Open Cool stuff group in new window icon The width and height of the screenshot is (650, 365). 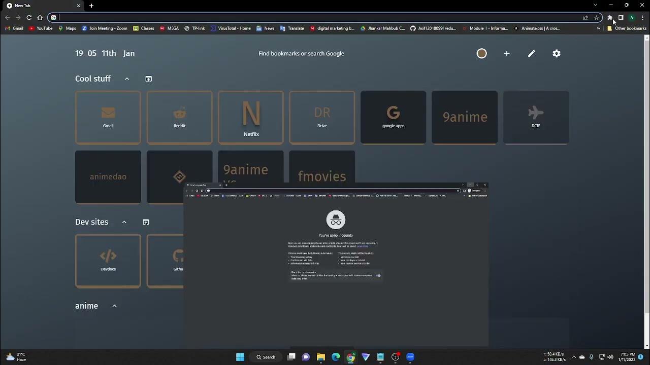coord(148,79)
